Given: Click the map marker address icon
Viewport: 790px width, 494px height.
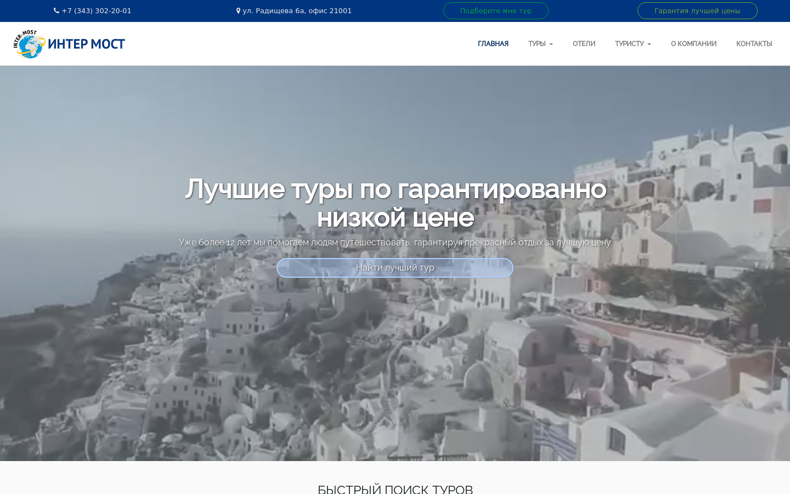Looking at the screenshot, I should click(238, 10).
